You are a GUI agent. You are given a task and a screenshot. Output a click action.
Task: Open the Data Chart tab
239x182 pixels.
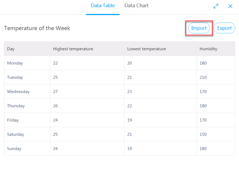136,6
